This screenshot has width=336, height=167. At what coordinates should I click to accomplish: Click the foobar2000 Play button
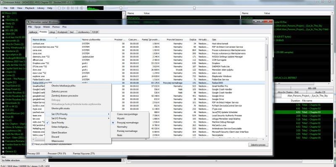click(64, 8)
